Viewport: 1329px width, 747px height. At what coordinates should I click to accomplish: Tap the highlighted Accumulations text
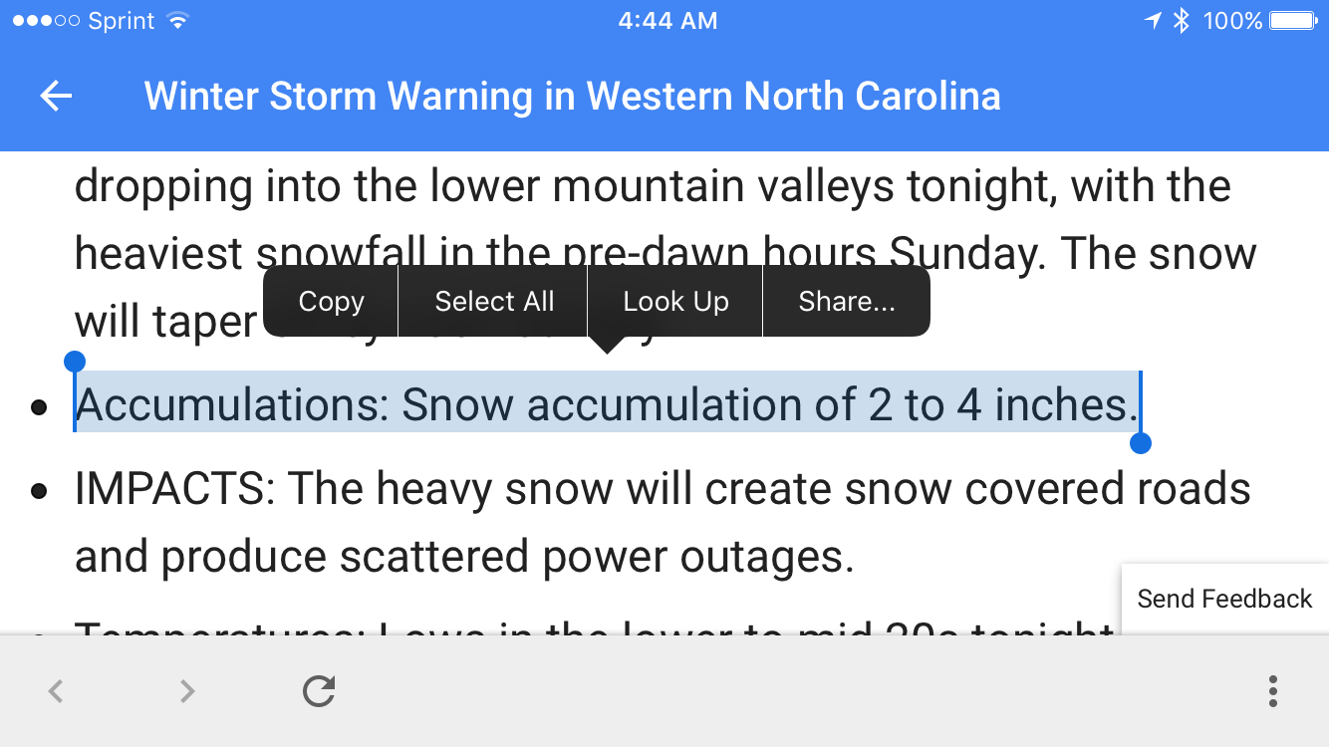pyautogui.click(x=607, y=404)
